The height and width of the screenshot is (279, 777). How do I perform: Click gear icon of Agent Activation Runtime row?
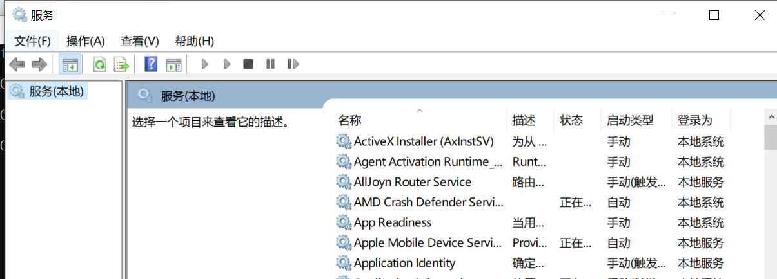click(x=344, y=161)
